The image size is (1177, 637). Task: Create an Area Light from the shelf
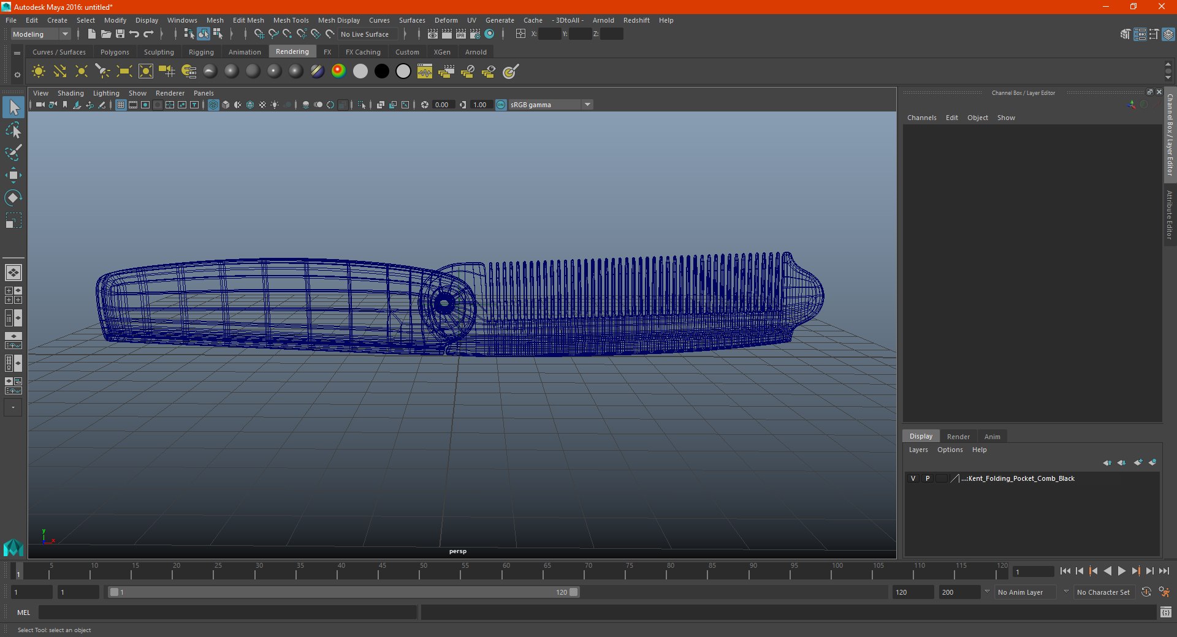pos(124,72)
